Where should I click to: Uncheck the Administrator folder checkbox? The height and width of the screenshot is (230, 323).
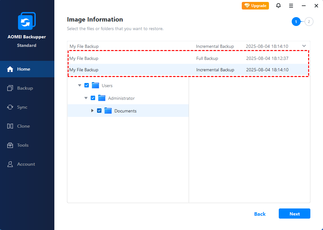[93, 98]
